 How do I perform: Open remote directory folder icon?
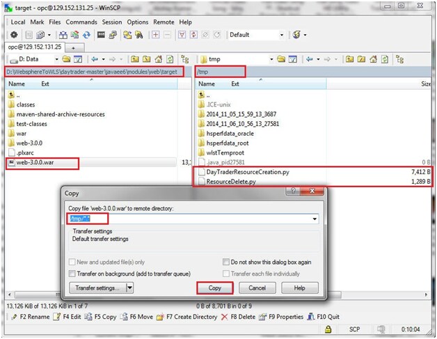281,59
